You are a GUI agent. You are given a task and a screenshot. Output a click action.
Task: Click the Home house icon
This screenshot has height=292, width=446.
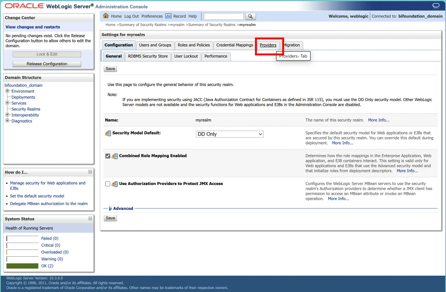coord(106,16)
